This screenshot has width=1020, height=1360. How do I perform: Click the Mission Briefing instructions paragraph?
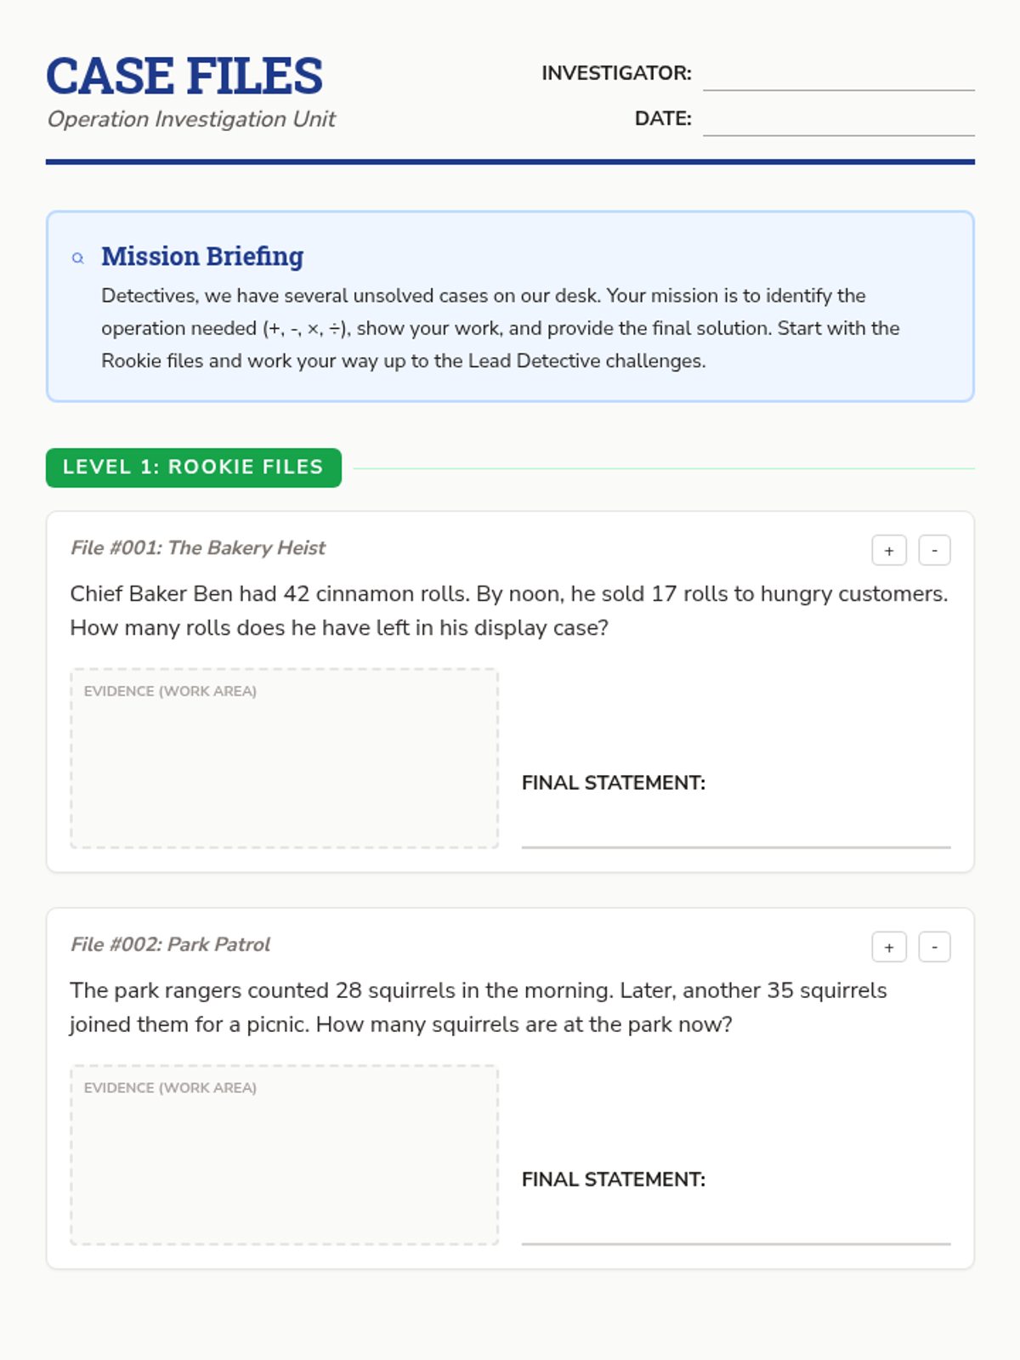click(500, 328)
